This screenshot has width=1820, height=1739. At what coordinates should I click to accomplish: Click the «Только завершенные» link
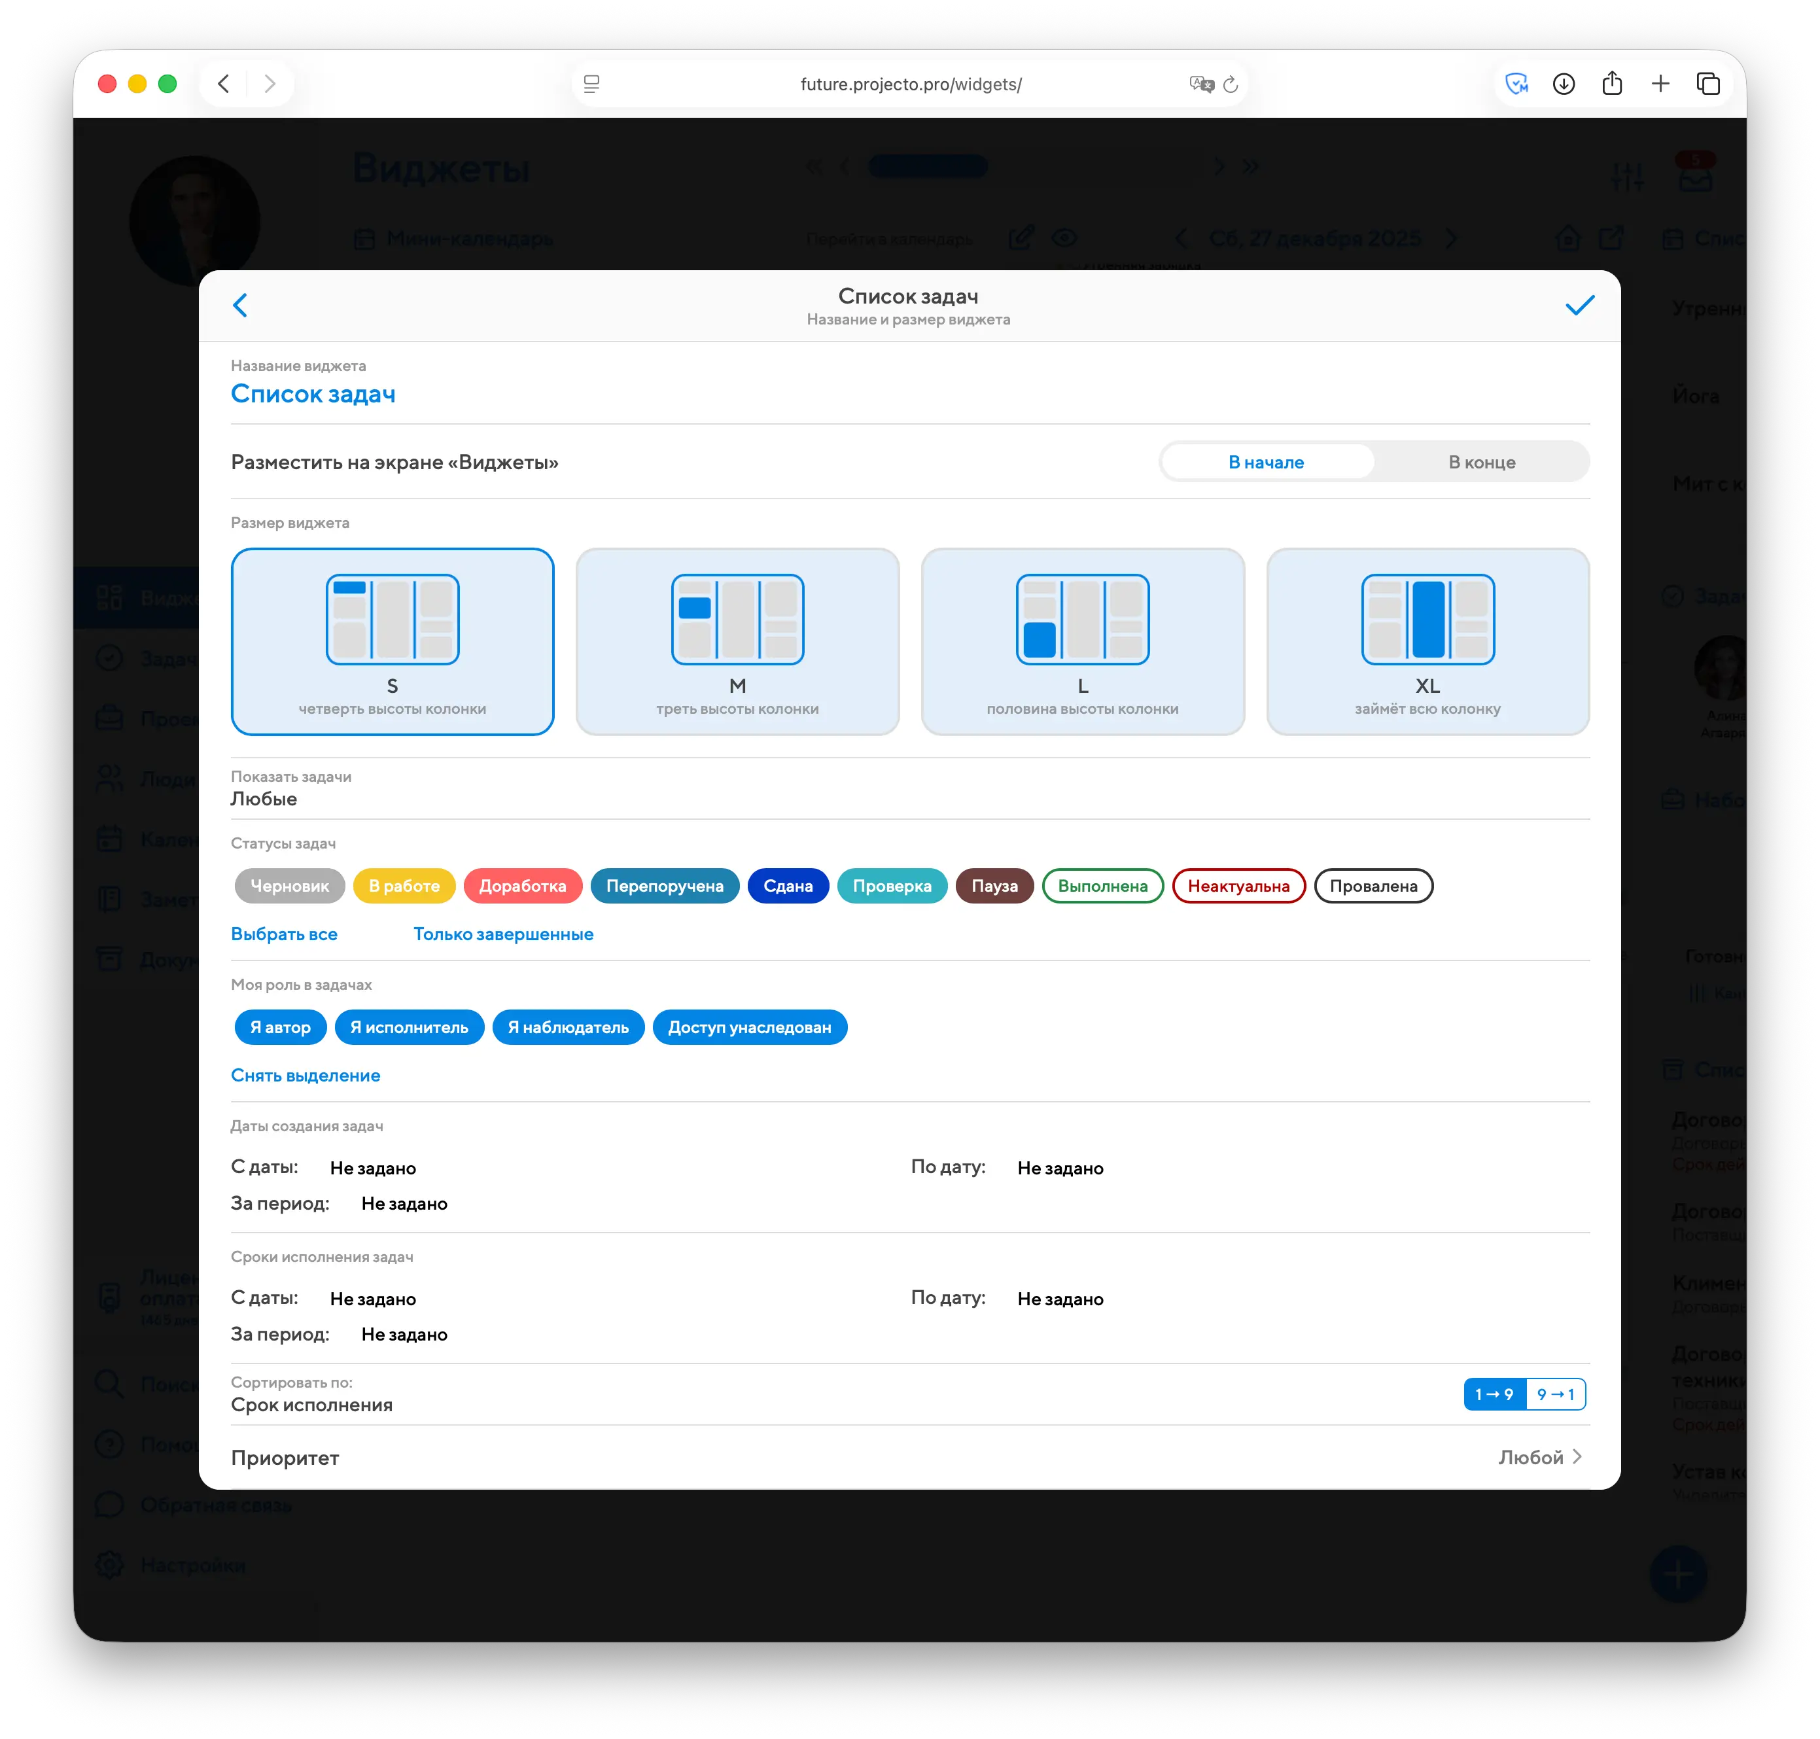(x=503, y=934)
